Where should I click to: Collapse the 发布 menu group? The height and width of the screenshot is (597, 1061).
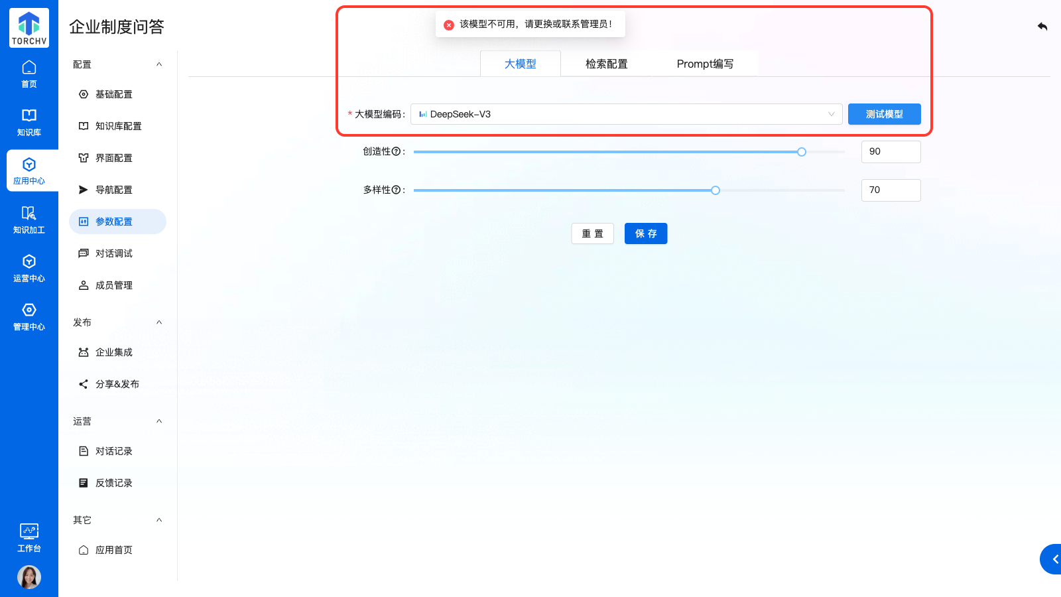click(159, 322)
